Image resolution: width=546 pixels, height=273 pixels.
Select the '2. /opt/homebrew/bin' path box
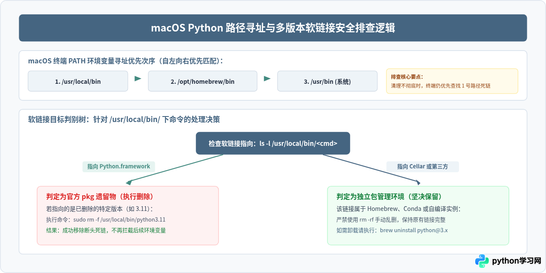click(203, 81)
